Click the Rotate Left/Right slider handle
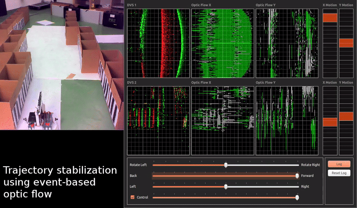Screen dimensions: 357x208 point(226,165)
